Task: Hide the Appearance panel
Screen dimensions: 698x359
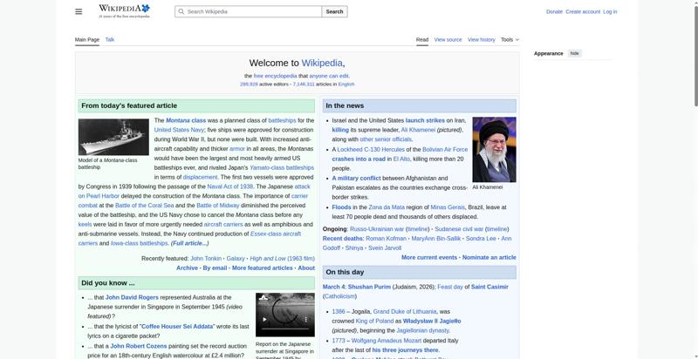Action: (x=574, y=53)
